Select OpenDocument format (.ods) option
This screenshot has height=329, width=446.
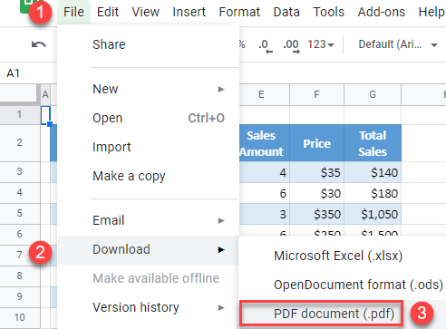(x=343, y=285)
